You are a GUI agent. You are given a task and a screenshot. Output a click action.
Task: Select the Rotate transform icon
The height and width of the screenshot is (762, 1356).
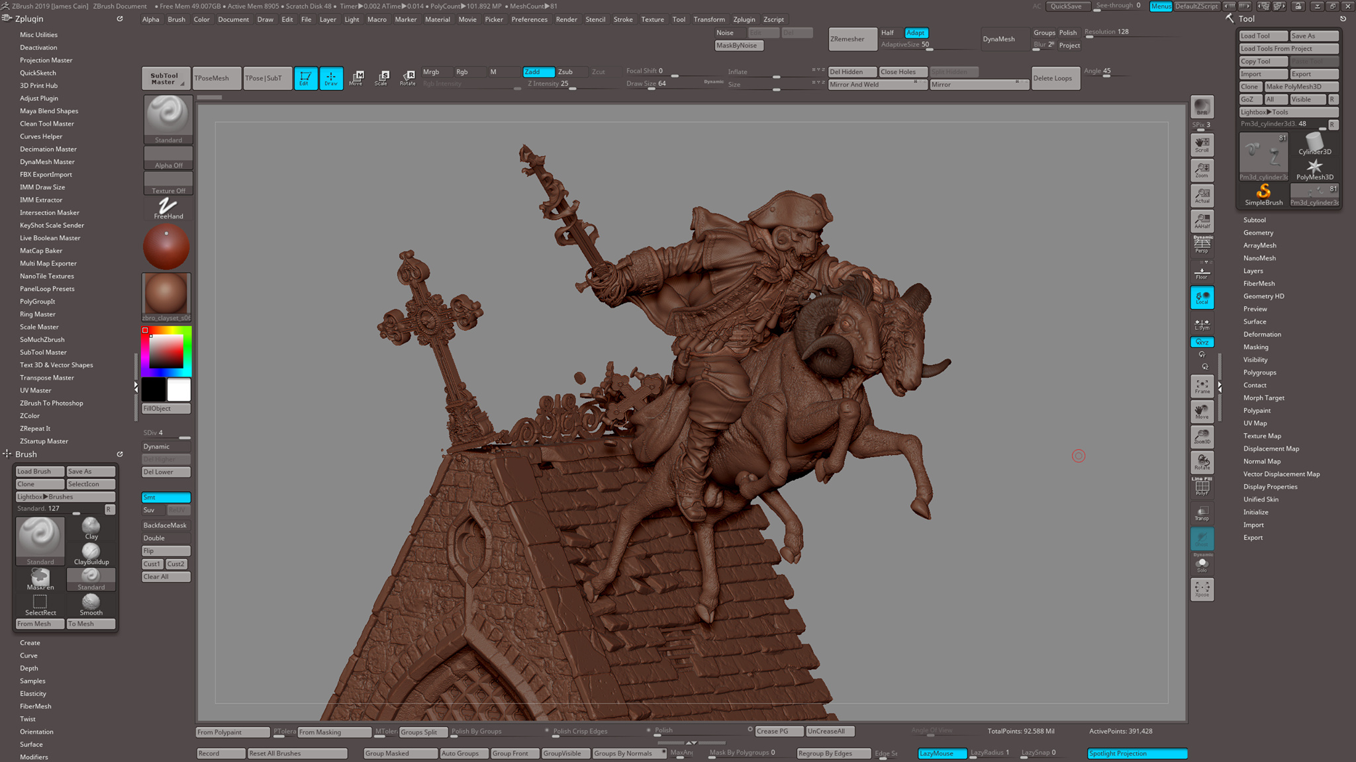click(x=407, y=78)
